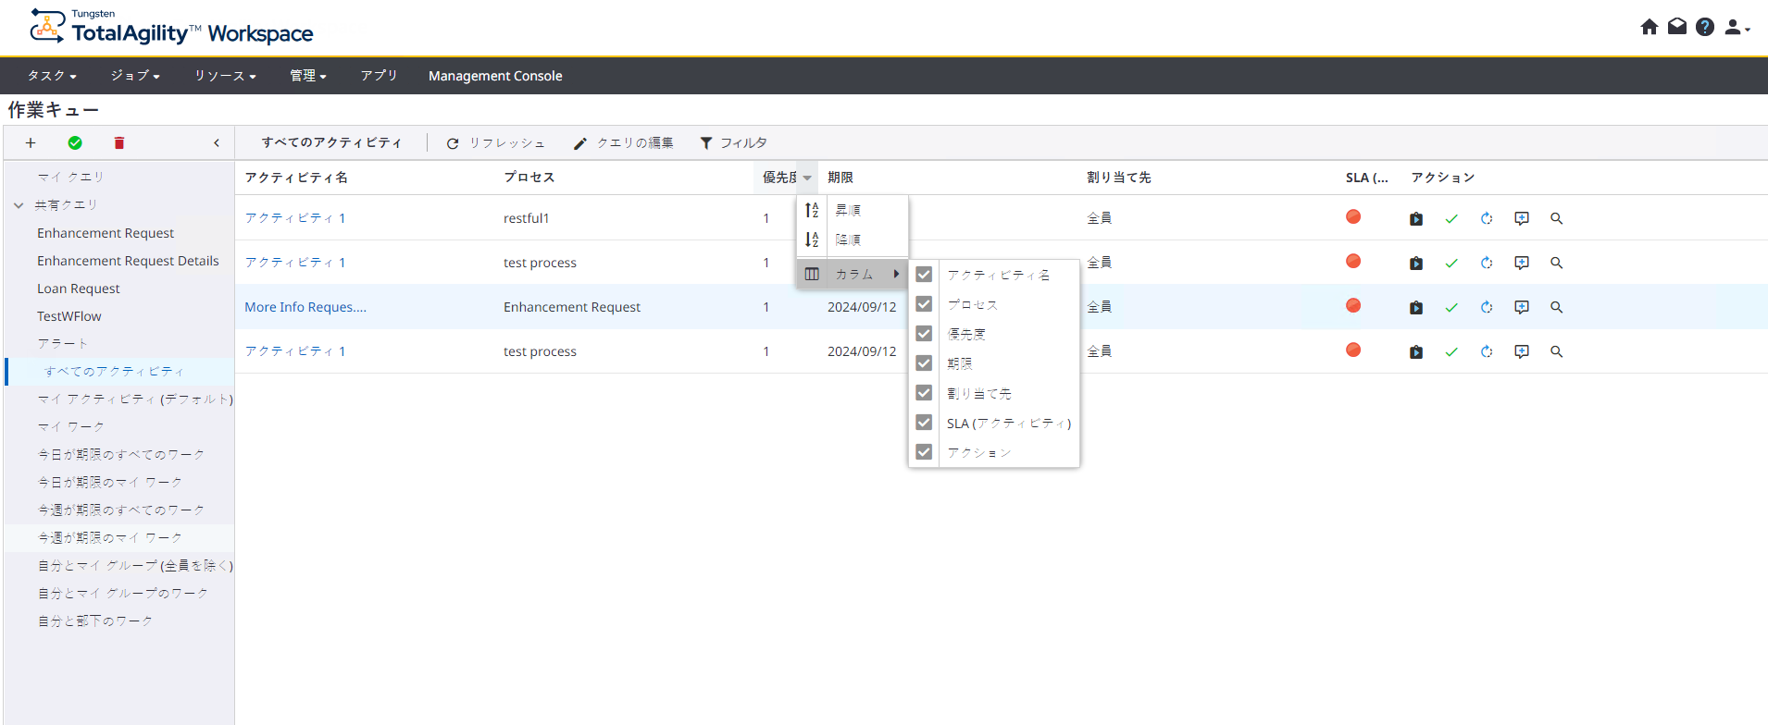
Task: Uncheck the 期限 column checkbox
Action: 924,363
